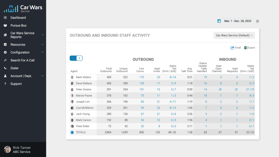Viewport: 279px width, 157px height.
Task: Click the Configuration gear icon in sidebar
Action: pos(5,52)
